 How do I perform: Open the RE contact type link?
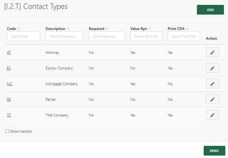tap(9, 99)
